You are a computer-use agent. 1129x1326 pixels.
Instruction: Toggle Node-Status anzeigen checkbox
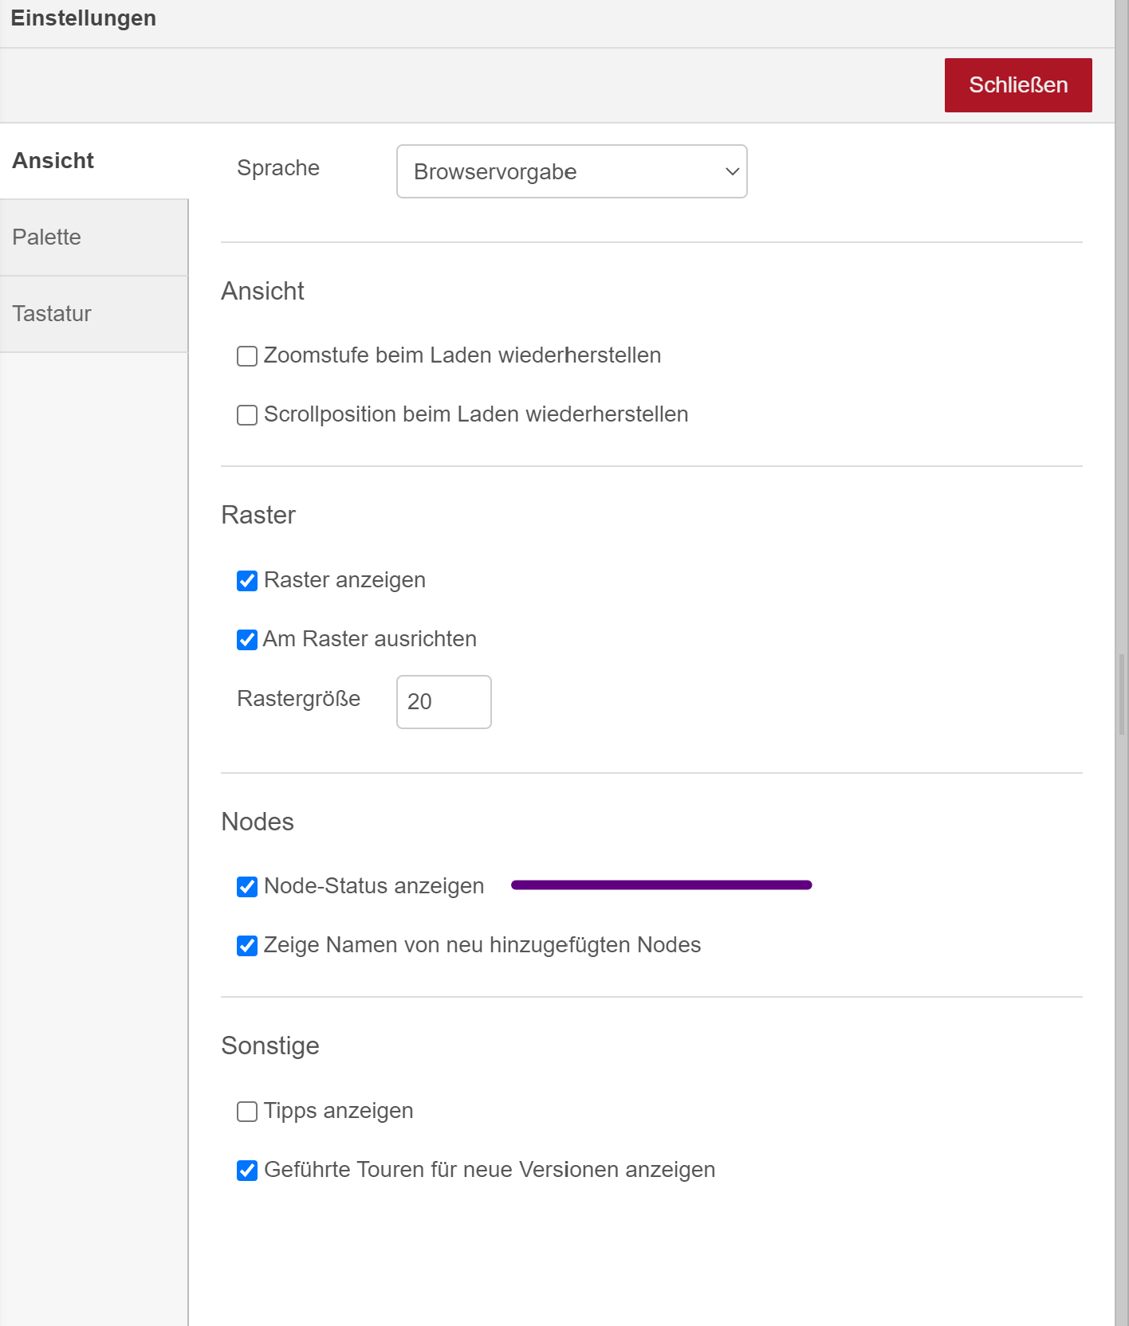pos(247,887)
